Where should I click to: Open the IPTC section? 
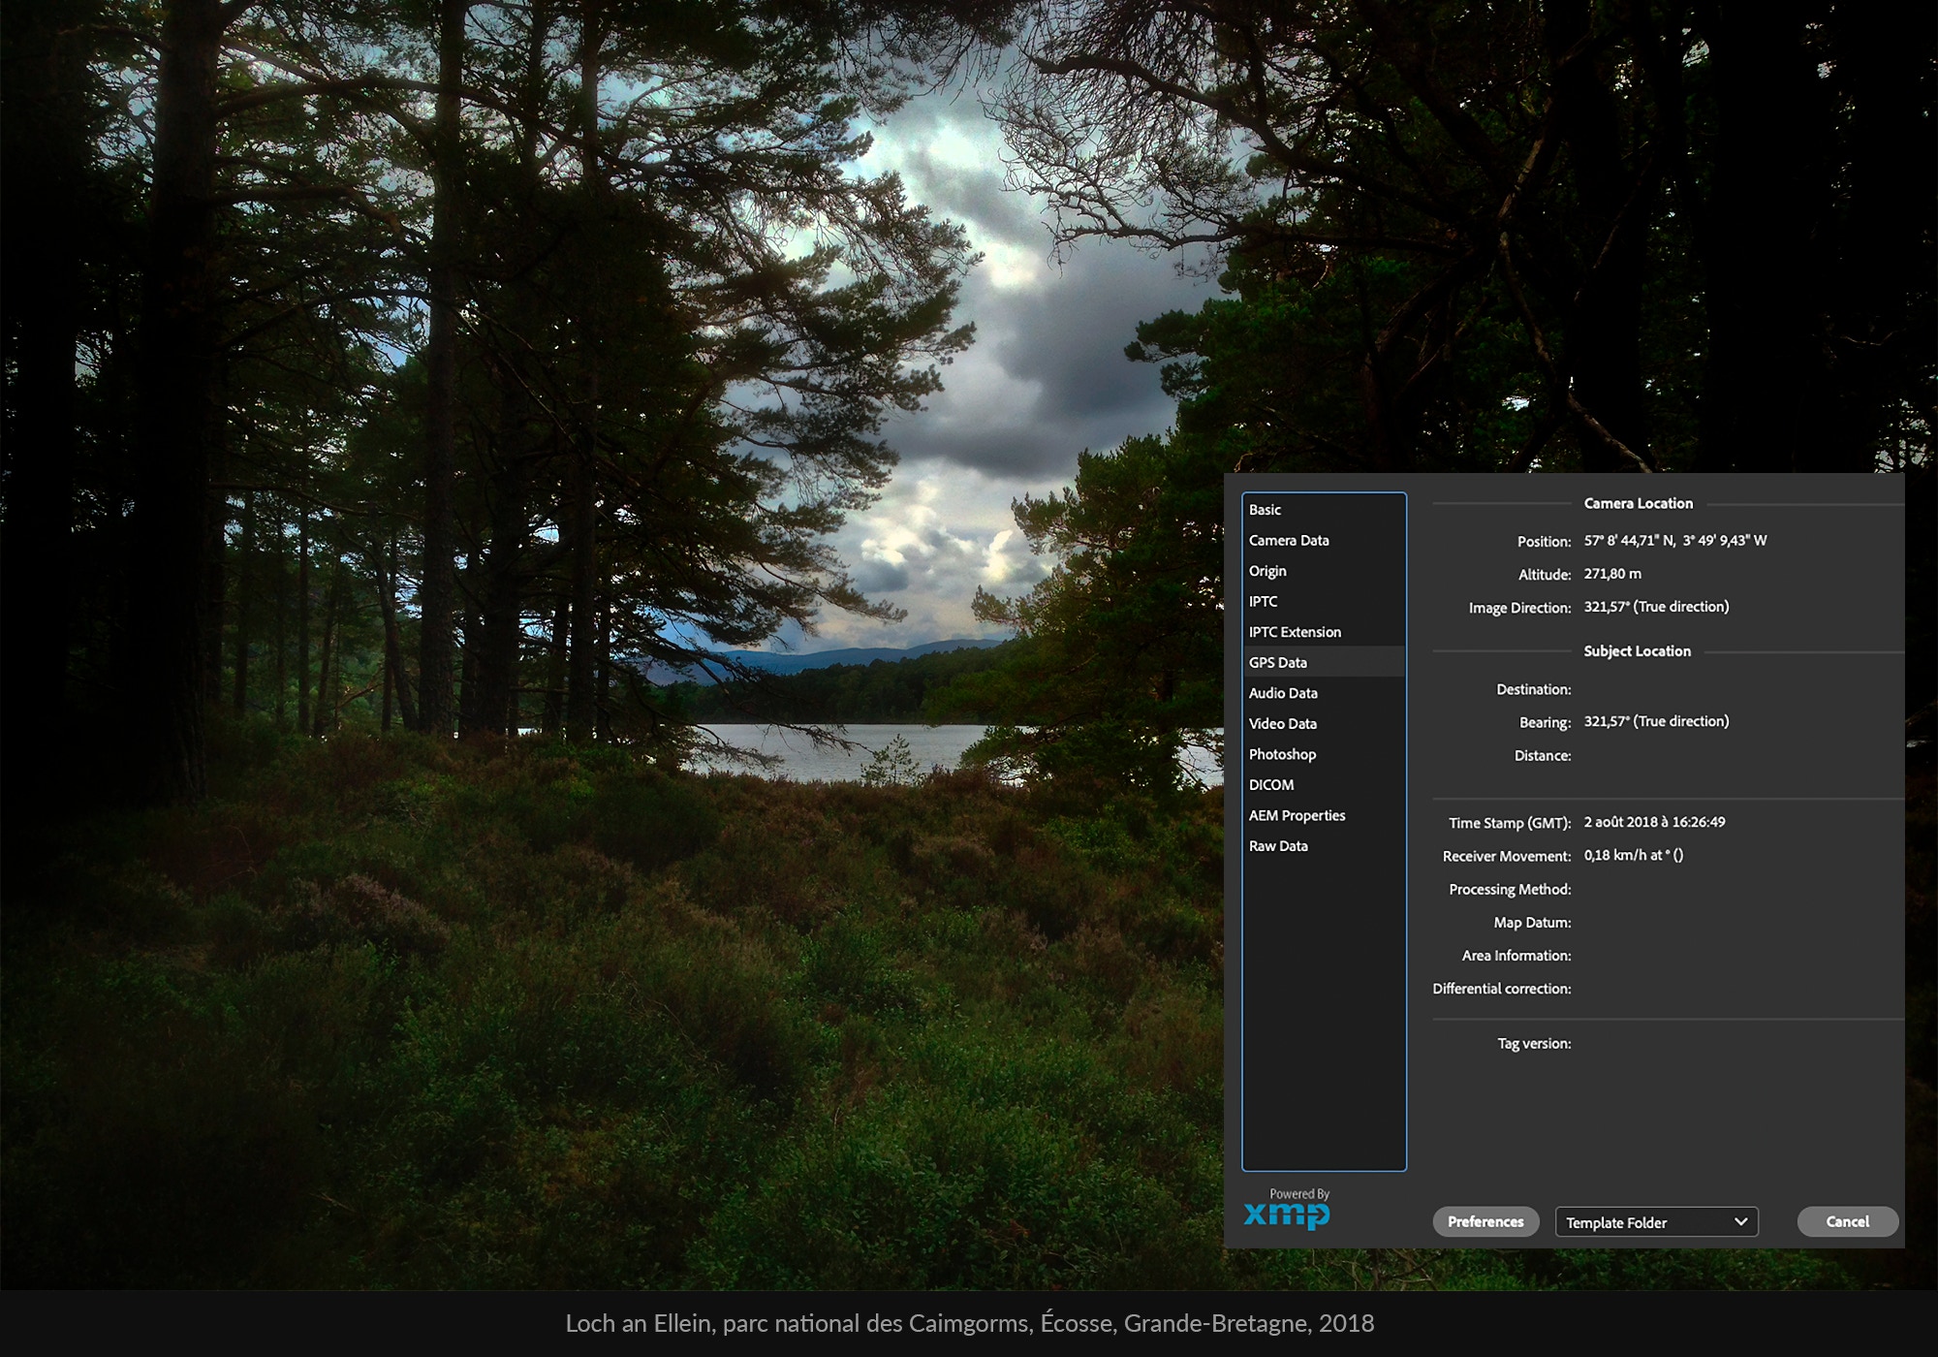pyautogui.click(x=1263, y=602)
